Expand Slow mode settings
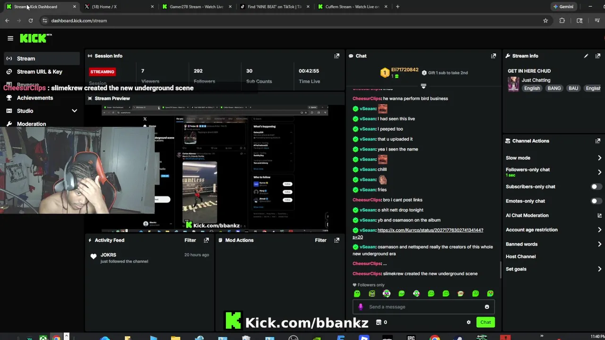The height and width of the screenshot is (340, 605). pyautogui.click(x=599, y=158)
